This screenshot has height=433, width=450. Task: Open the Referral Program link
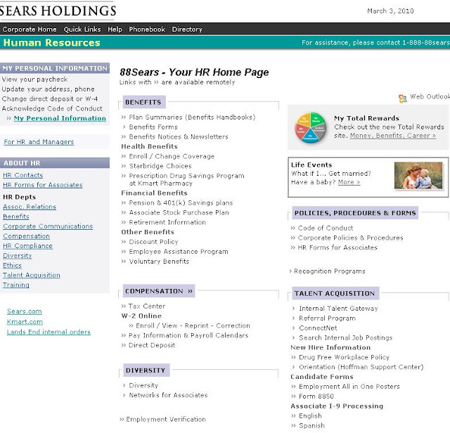click(327, 318)
